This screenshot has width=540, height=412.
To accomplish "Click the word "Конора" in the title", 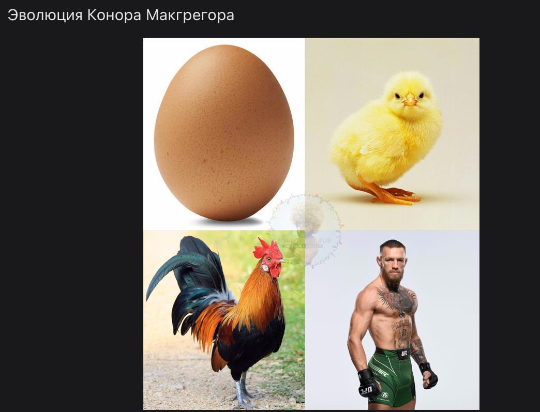I will point(114,16).
